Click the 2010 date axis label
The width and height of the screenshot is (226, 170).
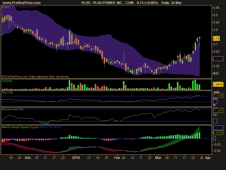(76, 158)
